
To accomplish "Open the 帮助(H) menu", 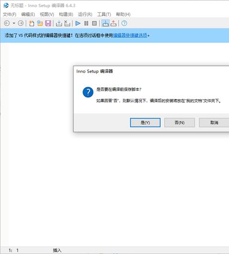I will click(123, 14).
